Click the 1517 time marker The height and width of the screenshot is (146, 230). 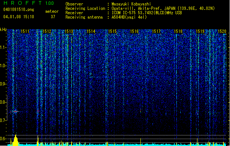pos(156,31)
